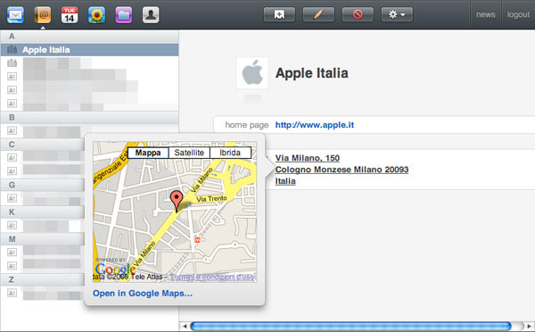
Task: Click the horizontal scrollbar left arrow
Action: tap(185, 326)
